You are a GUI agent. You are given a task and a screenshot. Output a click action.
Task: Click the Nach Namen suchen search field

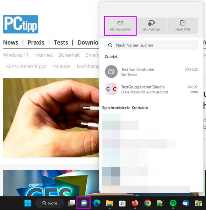(x=151, y=45)
